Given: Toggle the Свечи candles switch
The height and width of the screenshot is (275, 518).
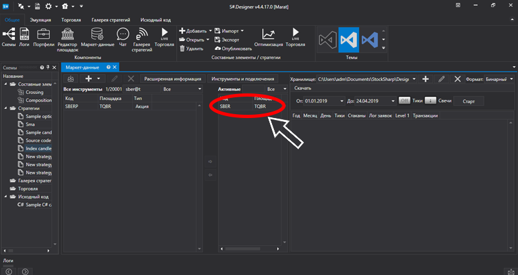Looking at the screenshot, I should click(430, 101).
